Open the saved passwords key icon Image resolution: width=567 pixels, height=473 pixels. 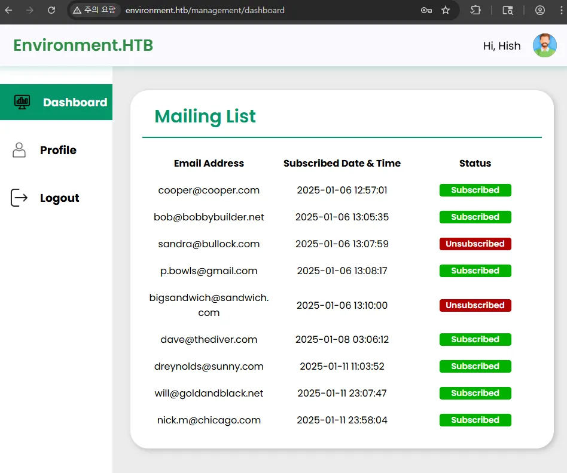point(426,10)
